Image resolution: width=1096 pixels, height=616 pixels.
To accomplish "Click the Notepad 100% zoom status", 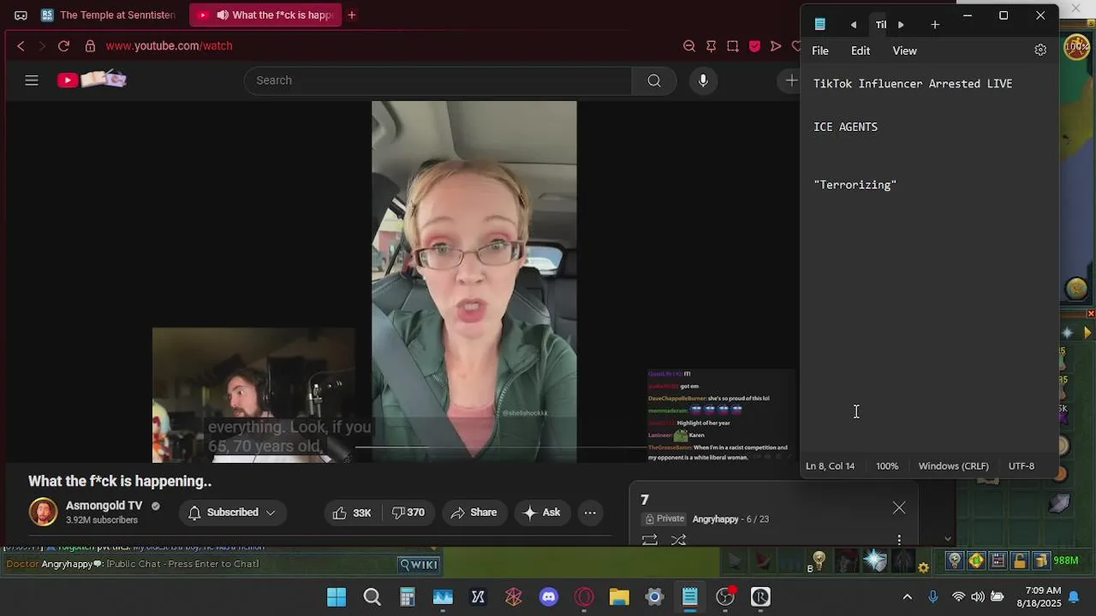I will pos(887,466).
